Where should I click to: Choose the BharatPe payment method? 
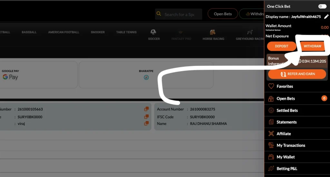(x=146, y=75)
